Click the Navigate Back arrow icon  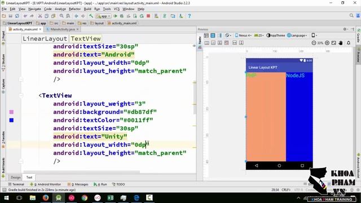click(76, 16)
